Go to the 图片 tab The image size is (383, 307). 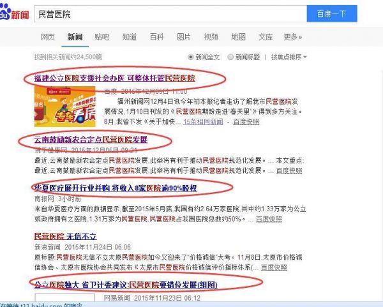pyautogui.click(x=184, y=37)
